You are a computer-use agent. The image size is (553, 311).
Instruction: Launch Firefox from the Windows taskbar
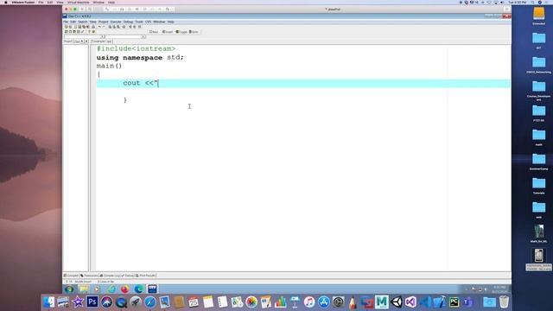124,289
